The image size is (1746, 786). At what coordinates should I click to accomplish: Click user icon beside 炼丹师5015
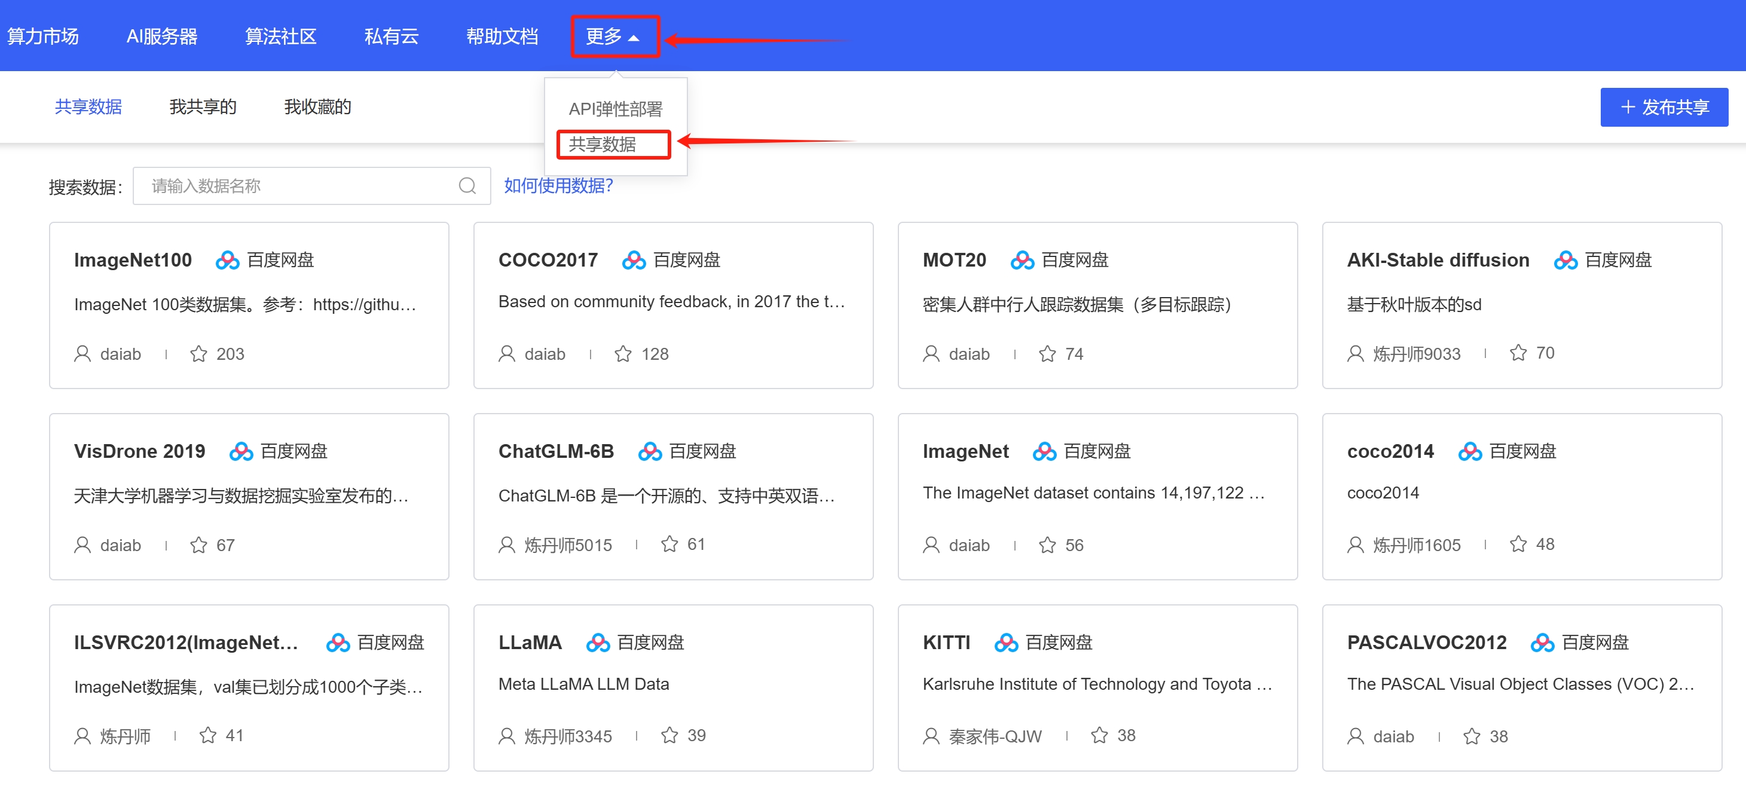click(x=507, y=545)
